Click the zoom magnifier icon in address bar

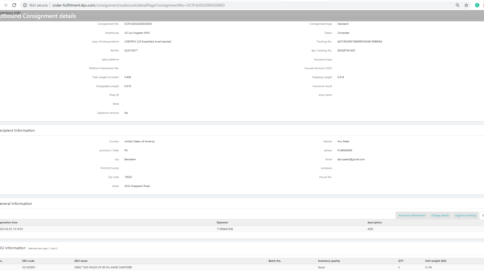(458, 5)
